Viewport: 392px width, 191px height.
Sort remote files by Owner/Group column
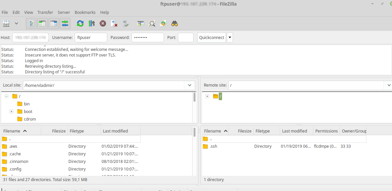pyautogui.click(x=353, y=131)
